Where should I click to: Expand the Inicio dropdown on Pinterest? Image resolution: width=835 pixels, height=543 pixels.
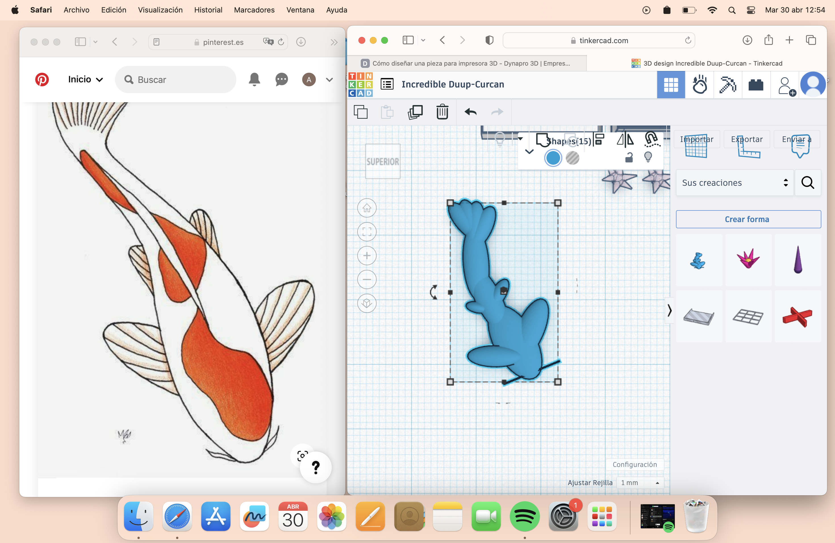(85, 80)
